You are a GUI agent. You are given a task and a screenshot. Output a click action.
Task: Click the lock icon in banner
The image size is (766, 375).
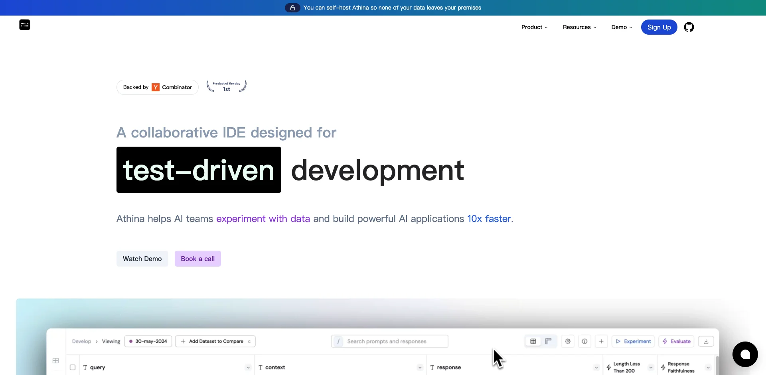[x=292, y=8]
